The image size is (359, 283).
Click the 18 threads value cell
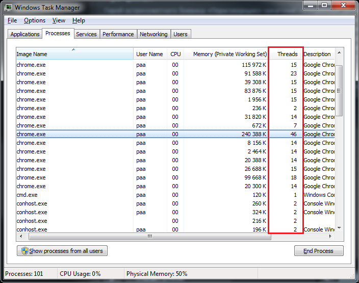[294, 177]
